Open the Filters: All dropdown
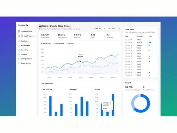This screenshot has width=177, height=133. click(100, 28)
